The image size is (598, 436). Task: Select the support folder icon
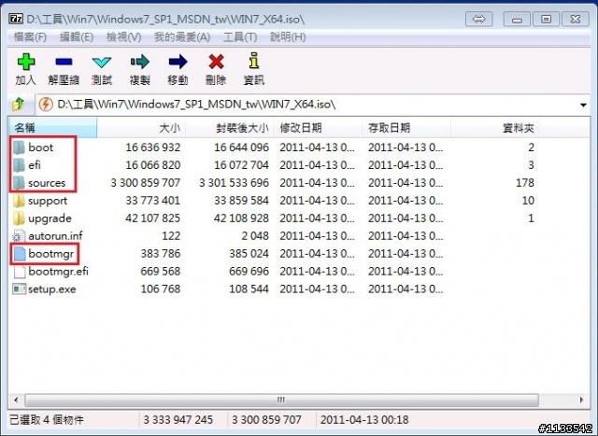click(19, 201)
